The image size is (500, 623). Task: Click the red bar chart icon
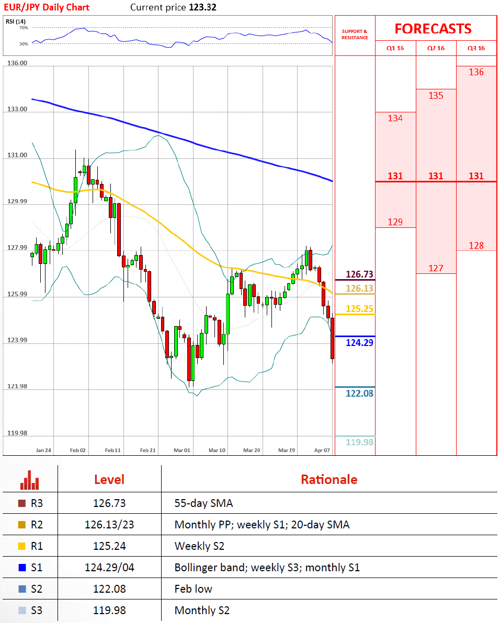point(30,480)
